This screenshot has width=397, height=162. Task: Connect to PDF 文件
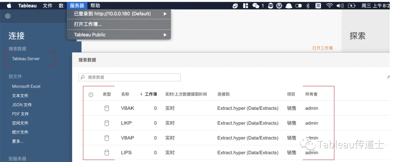coord(20,114)
